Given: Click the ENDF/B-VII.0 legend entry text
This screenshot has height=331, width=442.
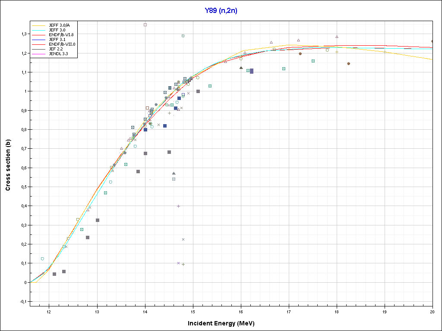Looking at the screenshot, I should point(62,44).
